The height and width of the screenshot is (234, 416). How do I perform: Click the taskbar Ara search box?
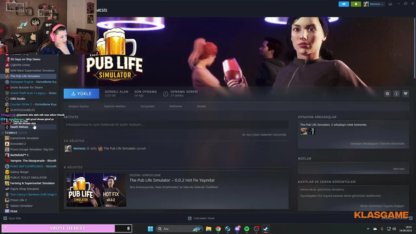[180, 229]
